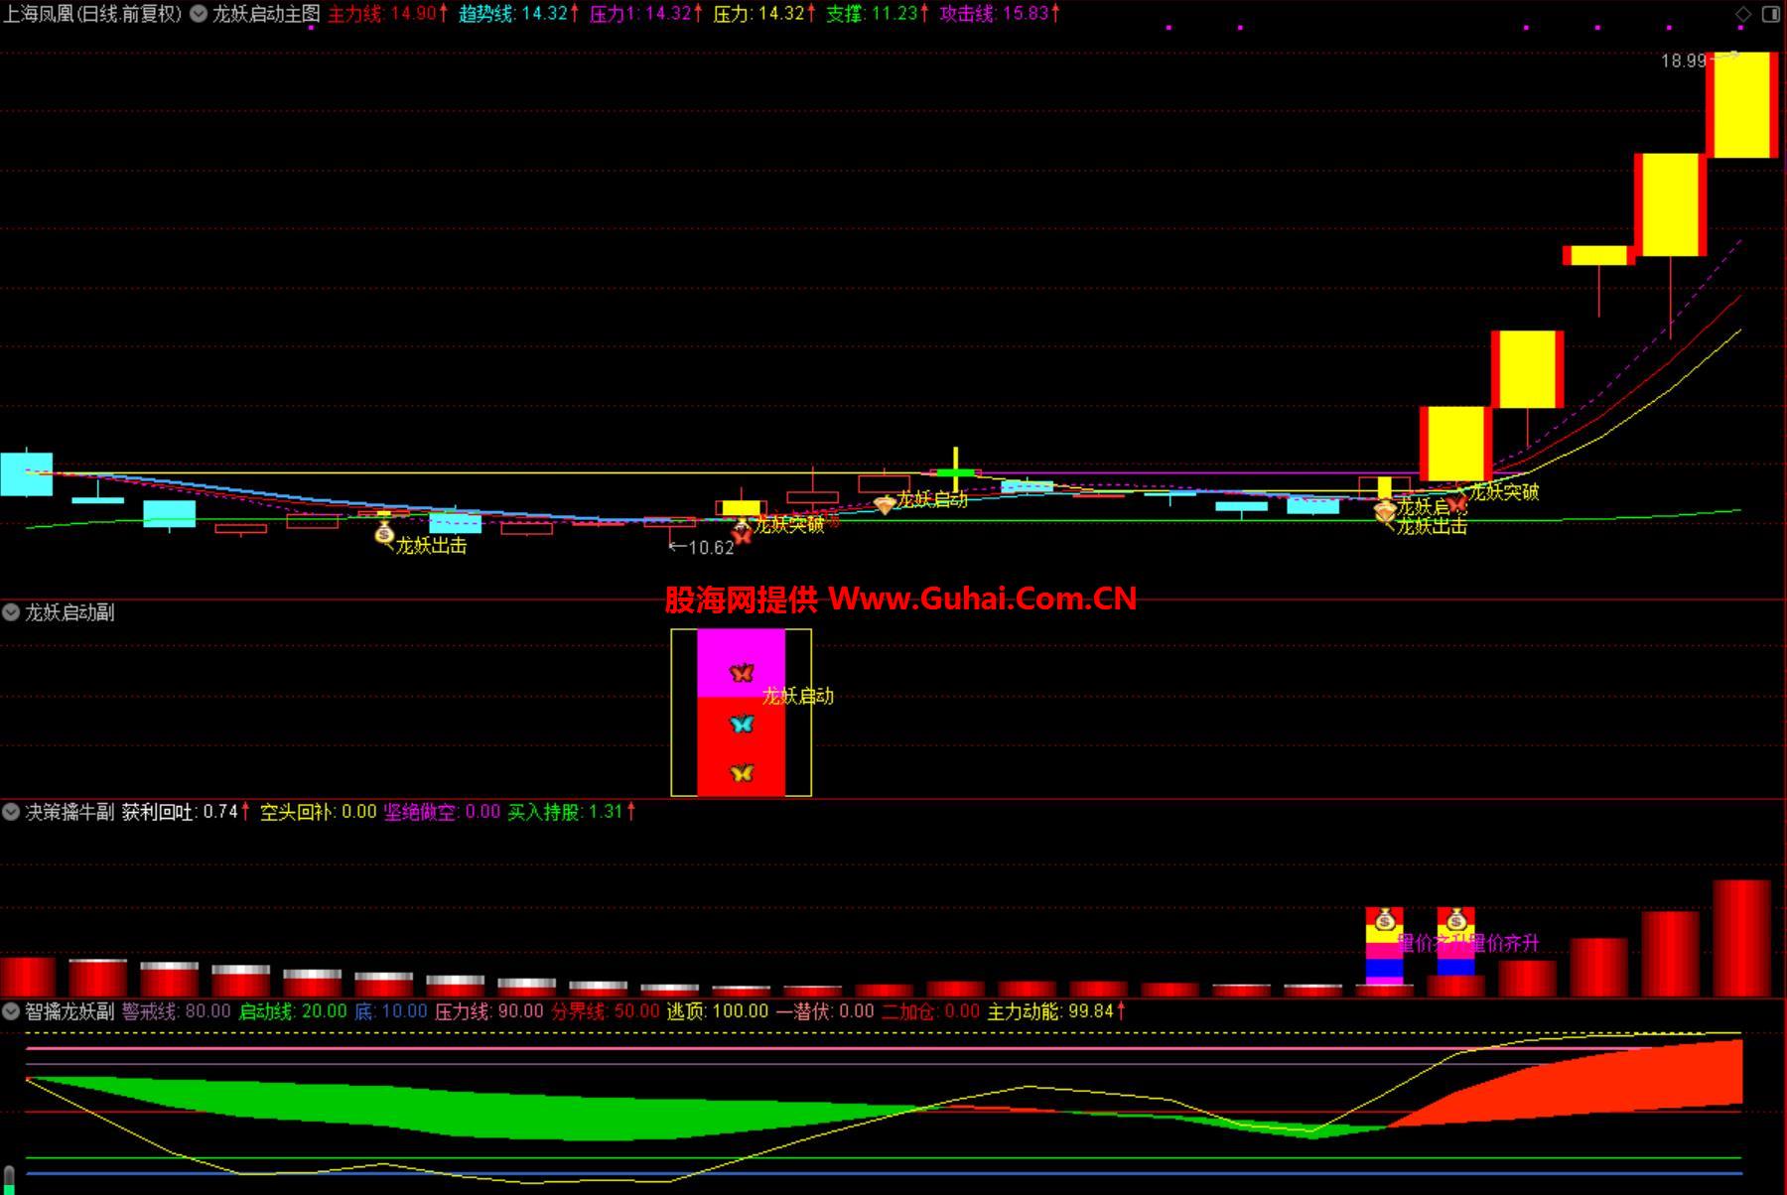
Task: Click the 趋势线: 14.32 value
Action: pos(518,14)
